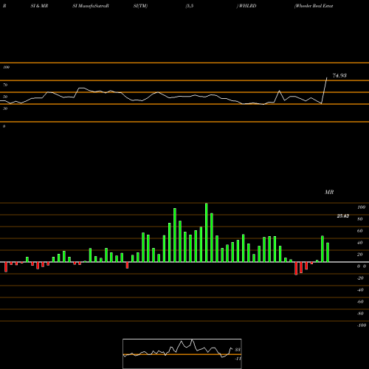The height and width of the screenshot is (369, 369).
Task: Click the Wheeler Real Estate header text
Action: click(x=314, y=6)
